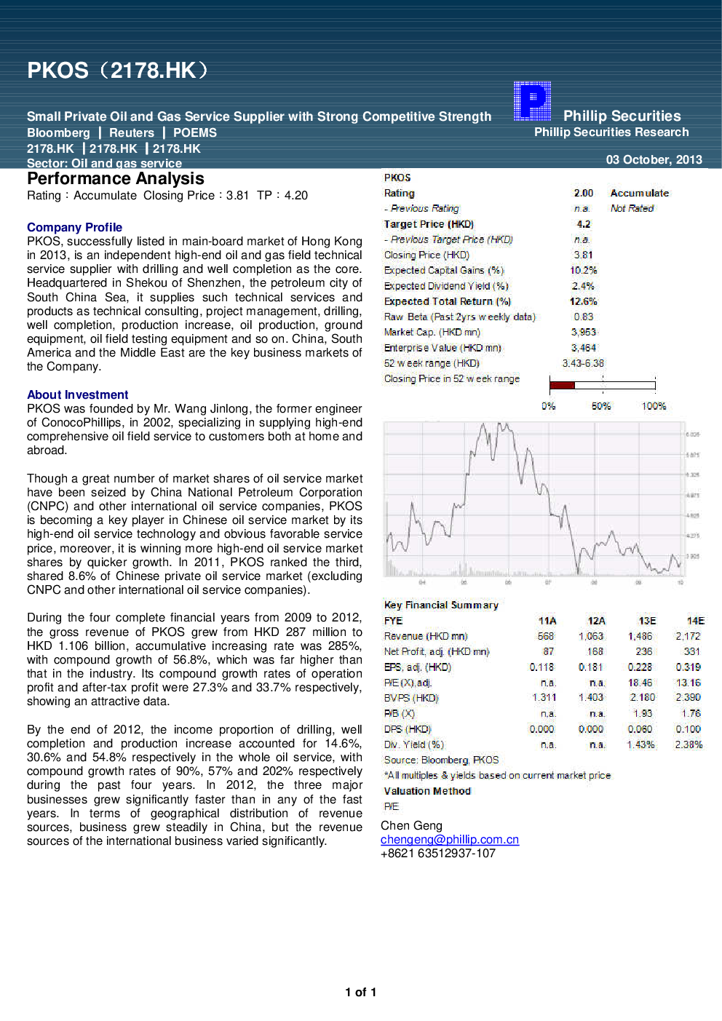The image size is (722, 1021).
Task: Select the About Investment heading
Action: 77,394
